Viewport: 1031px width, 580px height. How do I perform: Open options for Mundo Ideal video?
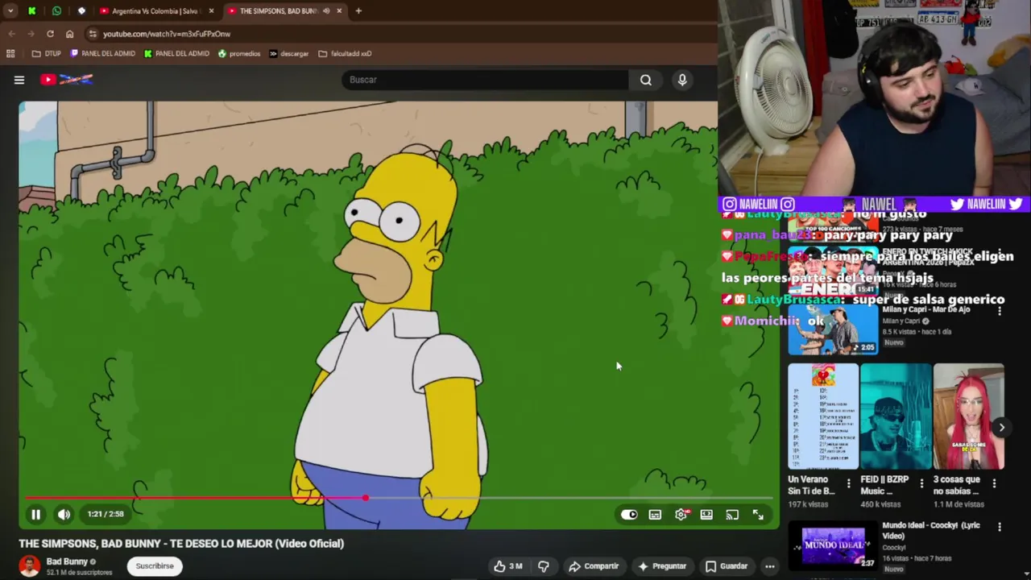[1000, 528]
